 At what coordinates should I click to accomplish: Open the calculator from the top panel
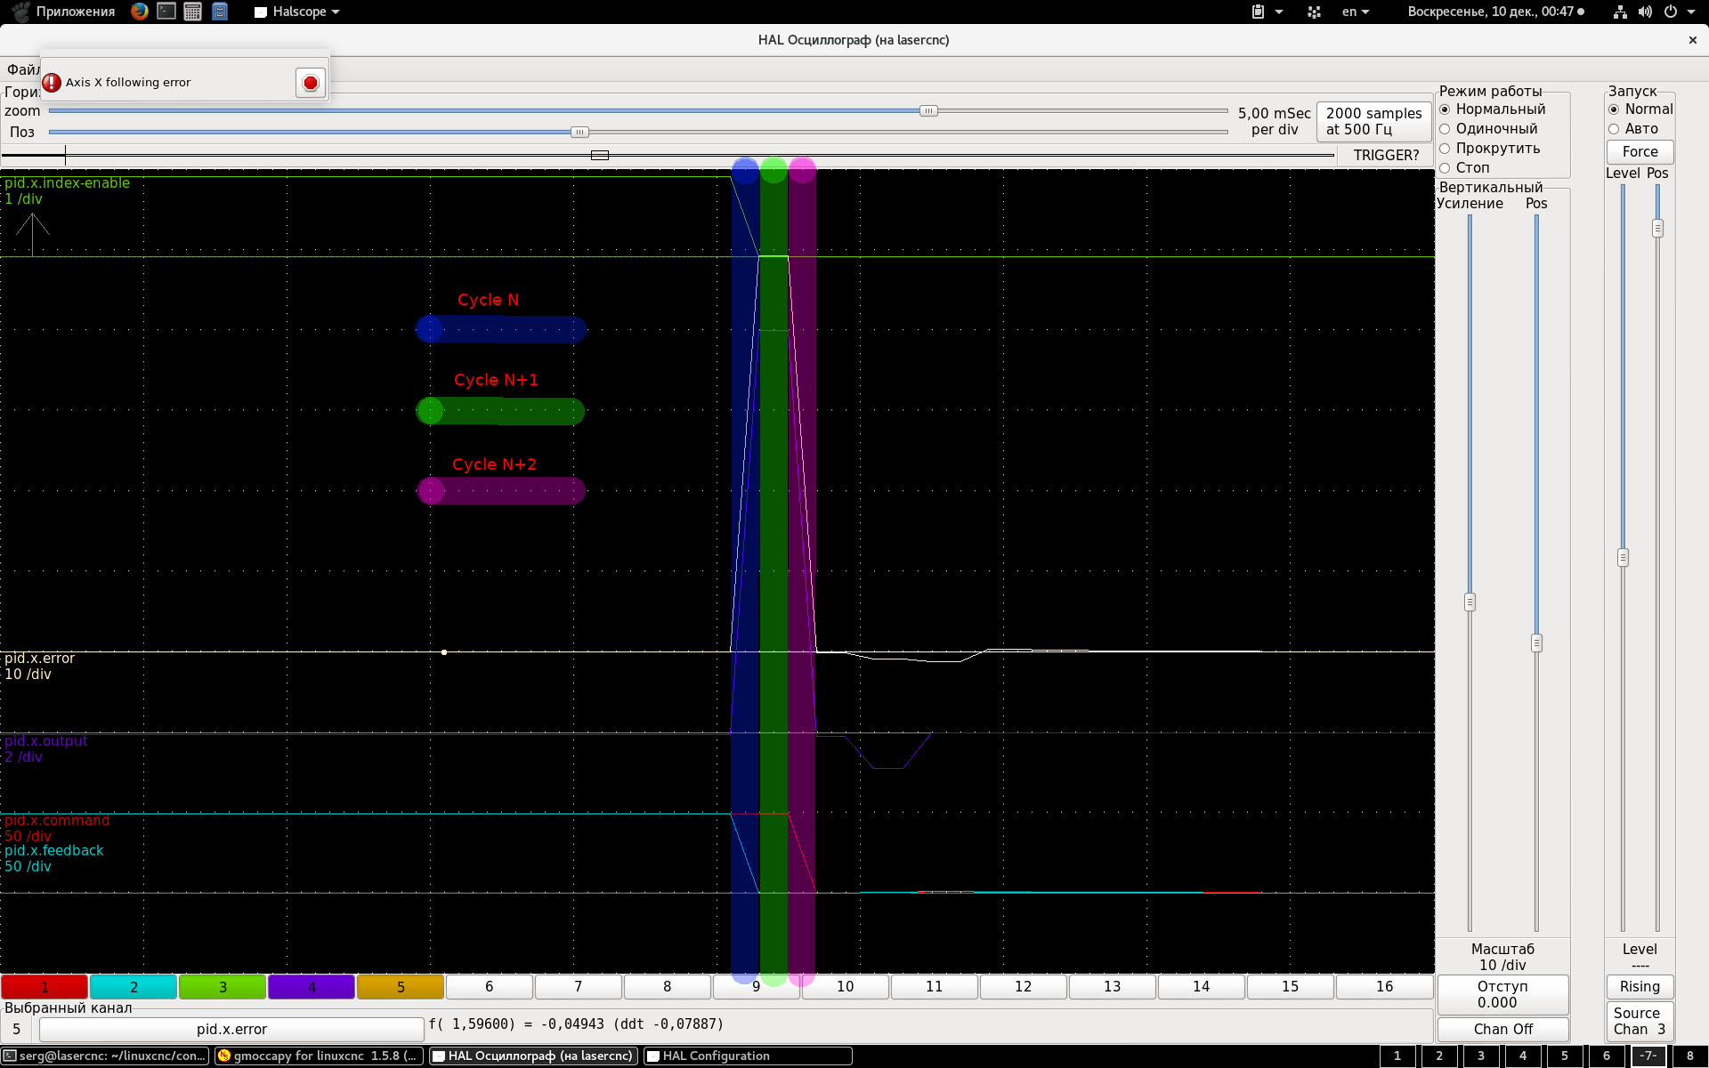(x=192, y=12)
